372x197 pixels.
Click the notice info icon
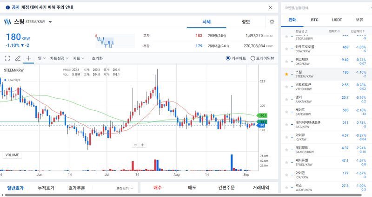coord(8,7)
